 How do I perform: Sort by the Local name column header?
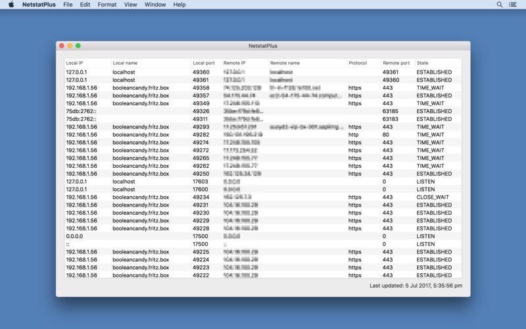(x=125, y=63)
